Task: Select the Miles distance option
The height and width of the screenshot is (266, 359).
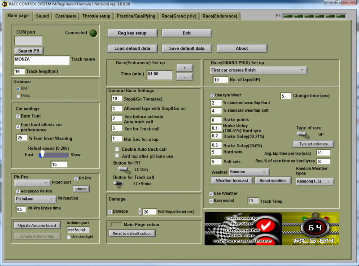Action: (18, 96)
